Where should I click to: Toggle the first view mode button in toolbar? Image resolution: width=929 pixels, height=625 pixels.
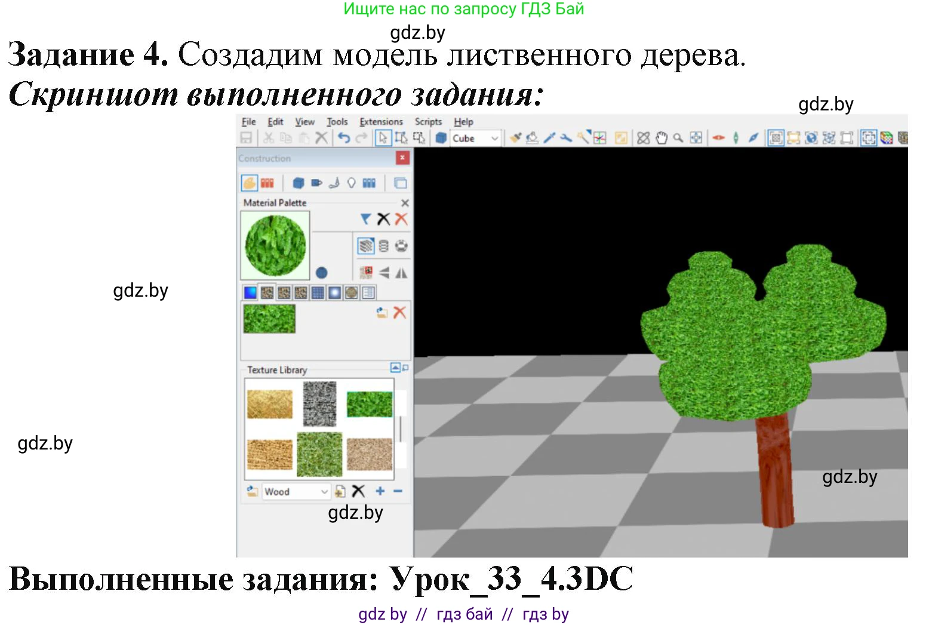(776, 138)
